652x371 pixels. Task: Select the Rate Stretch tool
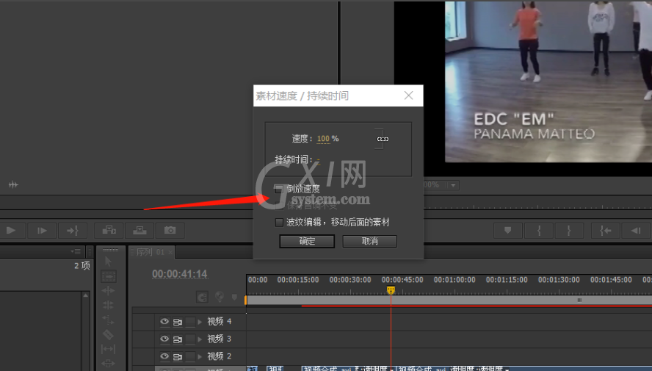(x=108, y=320)
